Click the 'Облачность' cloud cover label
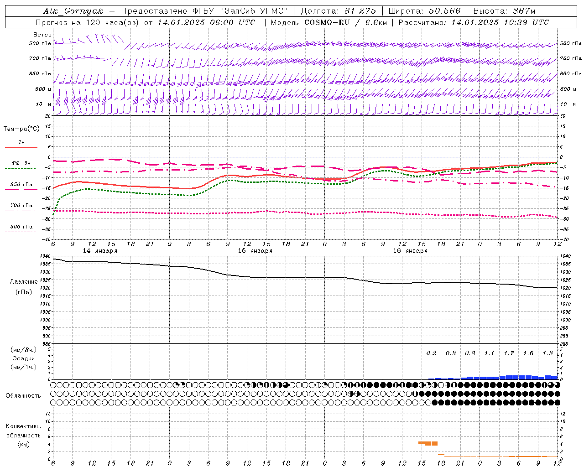Viewport: 584px width, 467px height. pyautogui.click(x=23, y=395)
